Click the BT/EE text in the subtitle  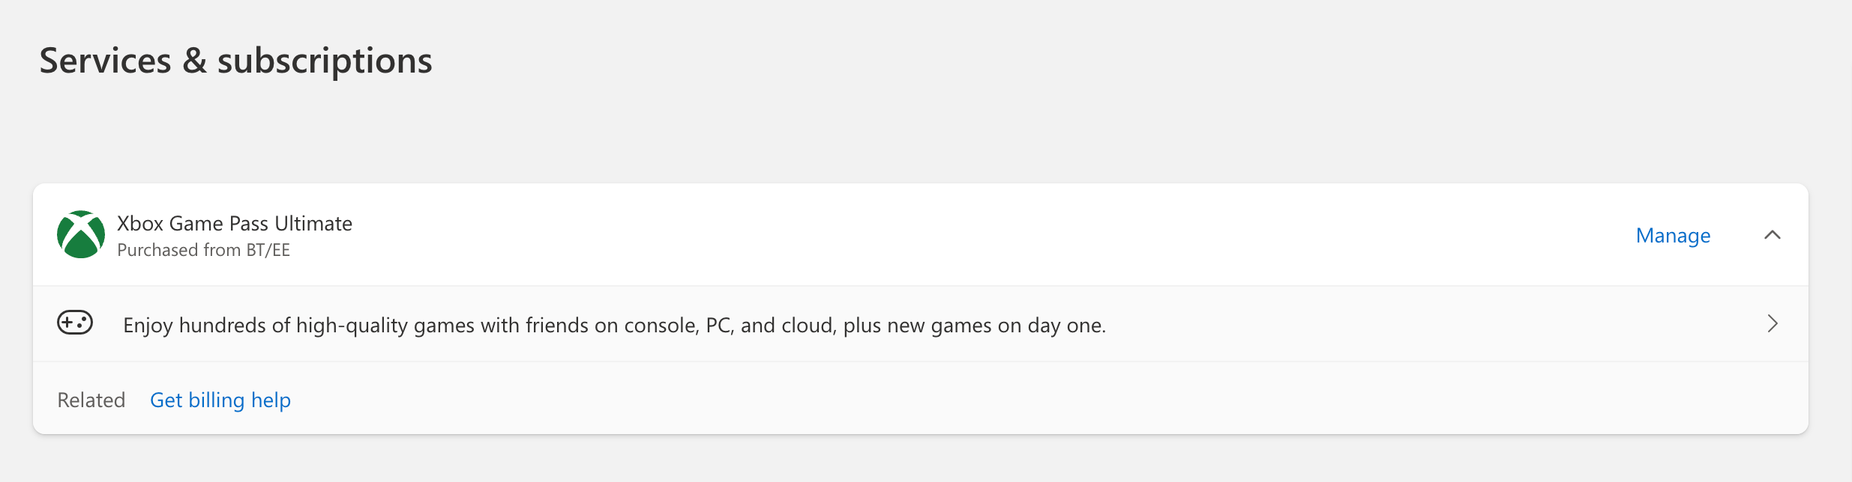(x=268, y=250)
